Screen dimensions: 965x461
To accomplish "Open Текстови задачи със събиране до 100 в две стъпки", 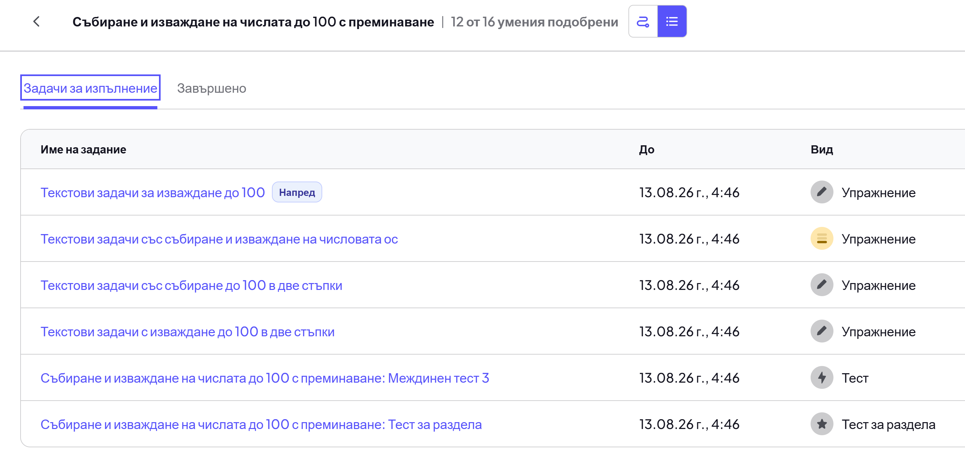I will (x=191, y=285).
